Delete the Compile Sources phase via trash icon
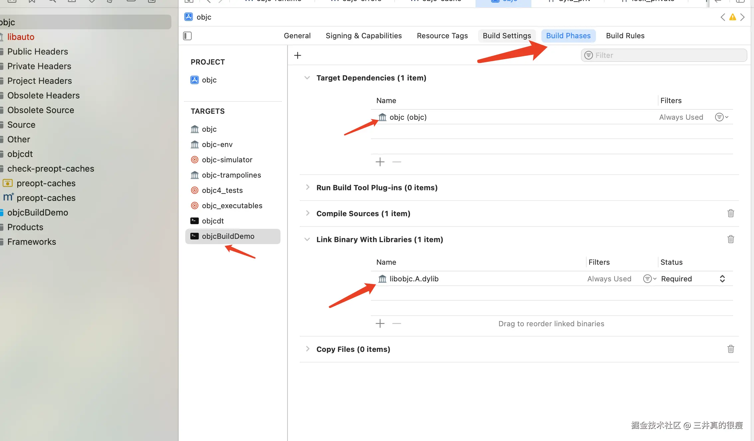 (730, 213)
